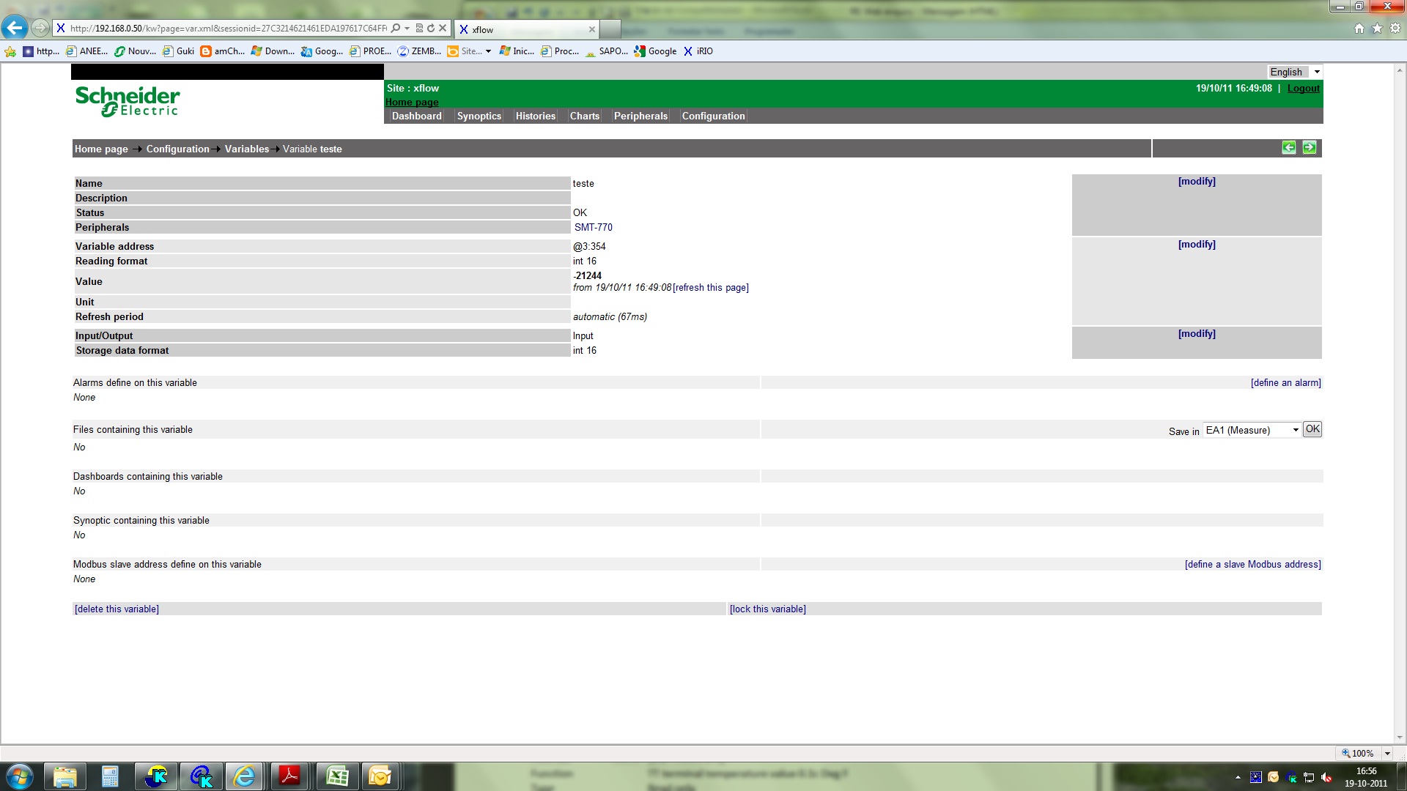The height and width of the screenshot is (791, 1407).
Task: Open the browser tools gear icon
Action: tap(1395, 29)
